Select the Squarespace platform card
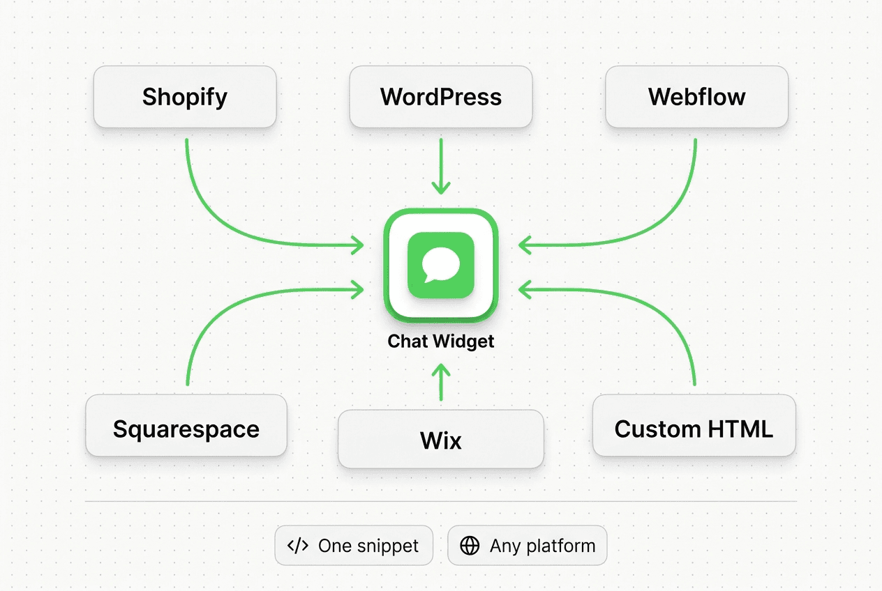 point(186,426)
